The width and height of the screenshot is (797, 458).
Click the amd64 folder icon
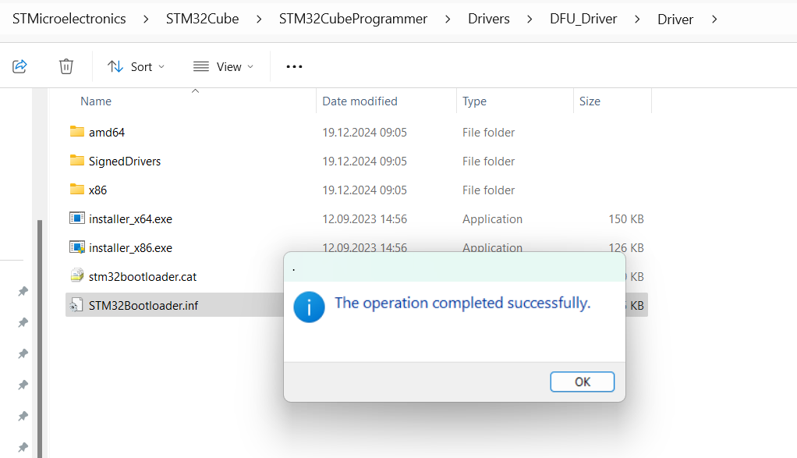click(78, 132)
